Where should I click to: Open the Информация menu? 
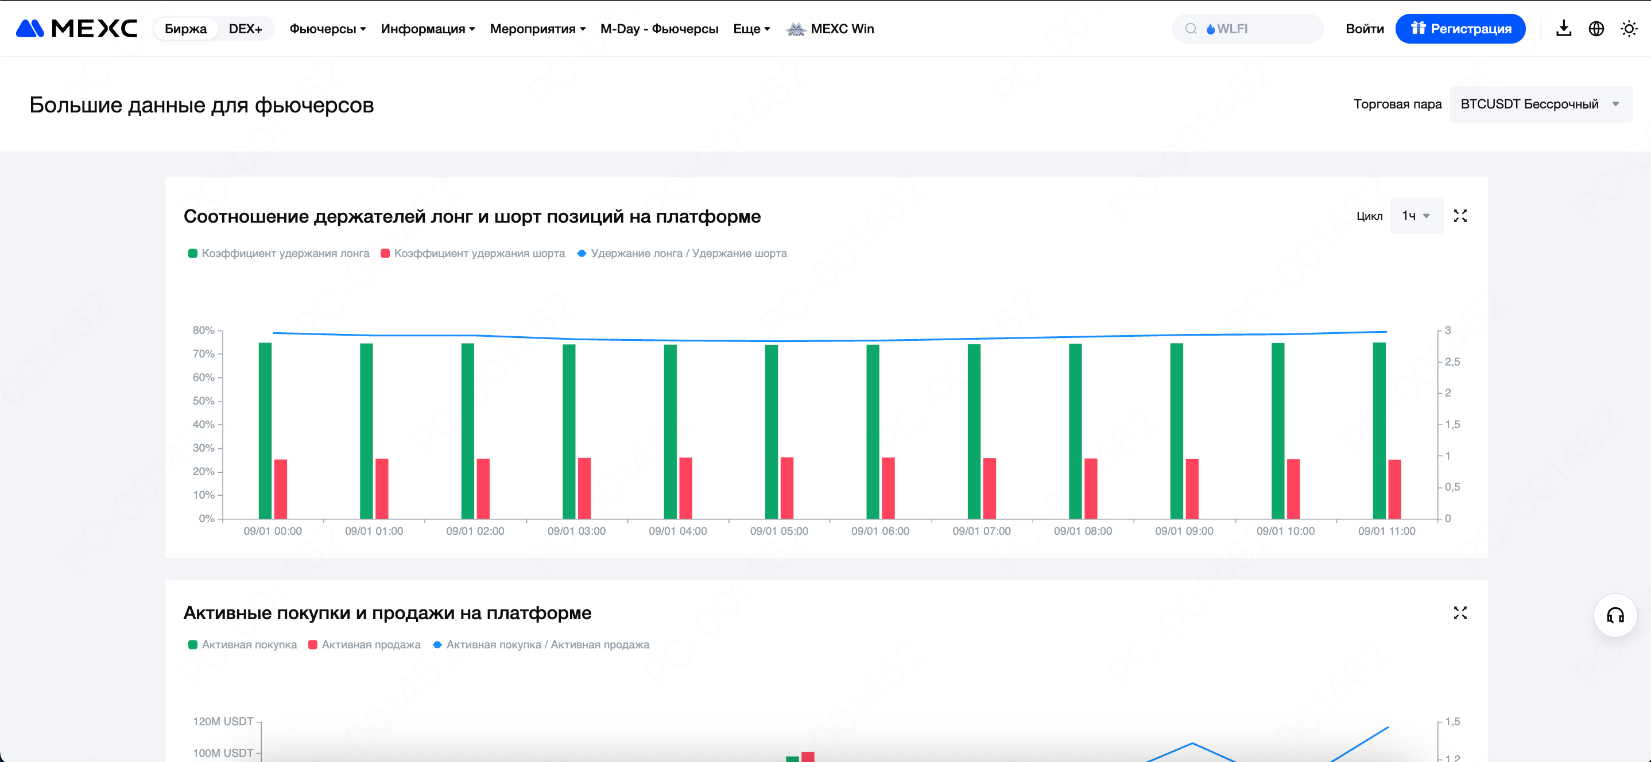(x=428, y=29)
